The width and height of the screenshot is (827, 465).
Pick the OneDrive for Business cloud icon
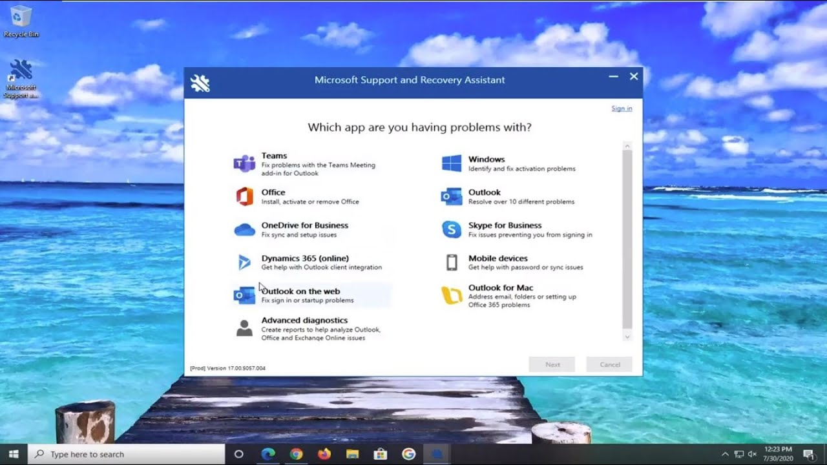pyautogui.click(x=244, y=229)
